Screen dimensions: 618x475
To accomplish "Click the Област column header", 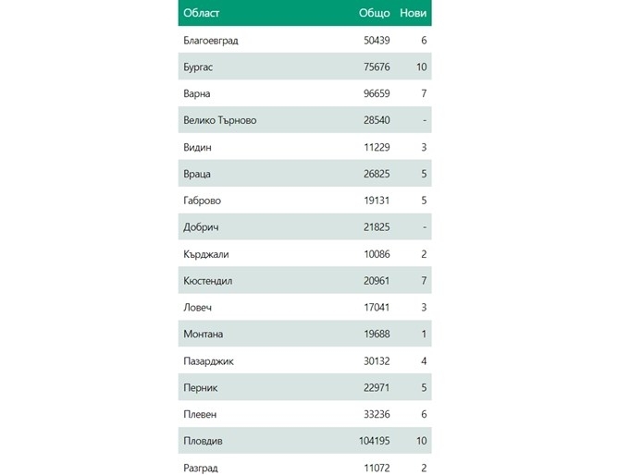I will (x=202, y=13).
